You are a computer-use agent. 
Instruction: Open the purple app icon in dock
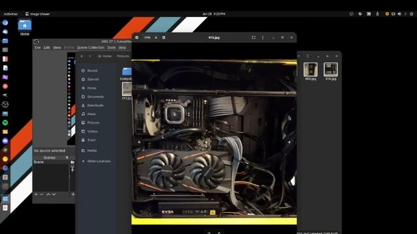(5, 77)
